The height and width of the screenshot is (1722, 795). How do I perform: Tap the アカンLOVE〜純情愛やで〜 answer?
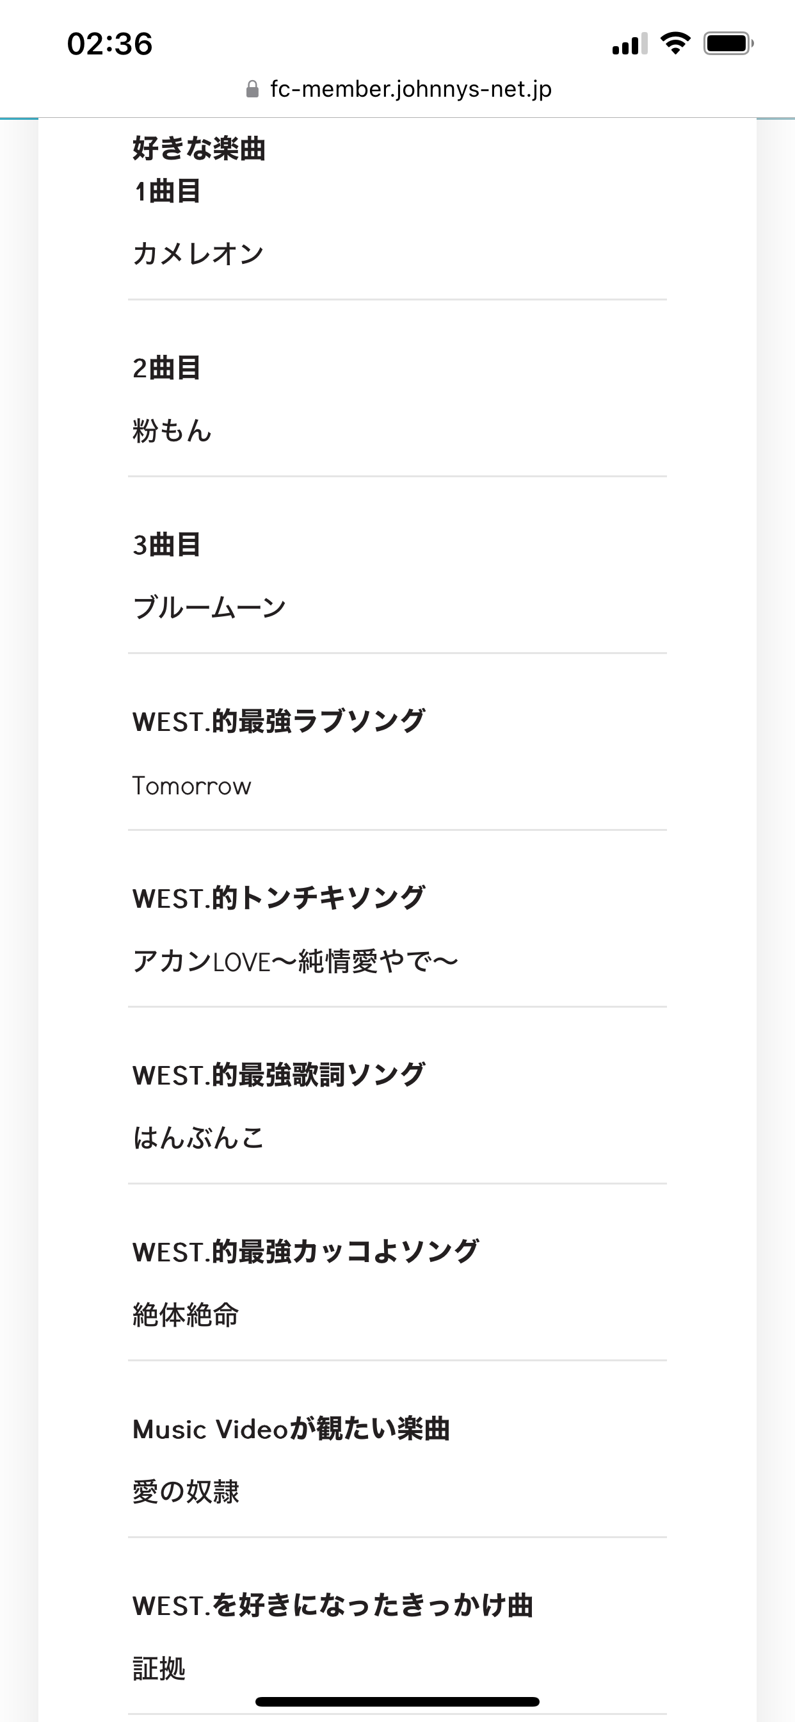pyautogui.click(x=295, y=962)
